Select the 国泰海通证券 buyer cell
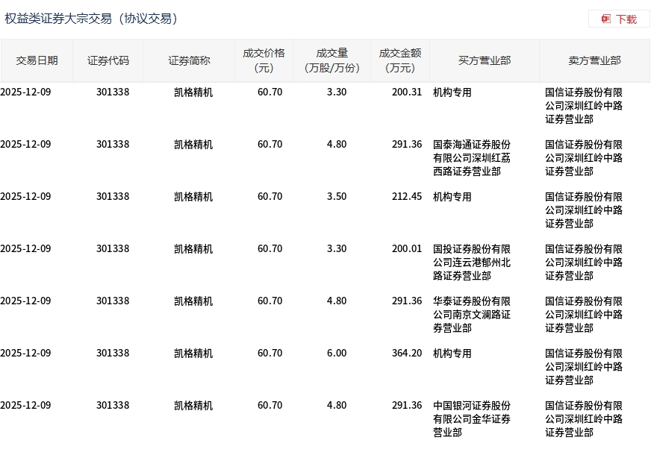Screen dimensions: 651x449 coord(472,158)
